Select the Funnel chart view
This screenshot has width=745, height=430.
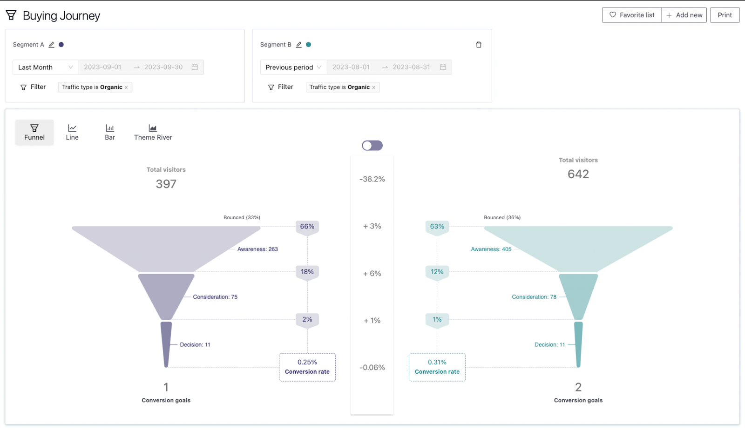34,132
